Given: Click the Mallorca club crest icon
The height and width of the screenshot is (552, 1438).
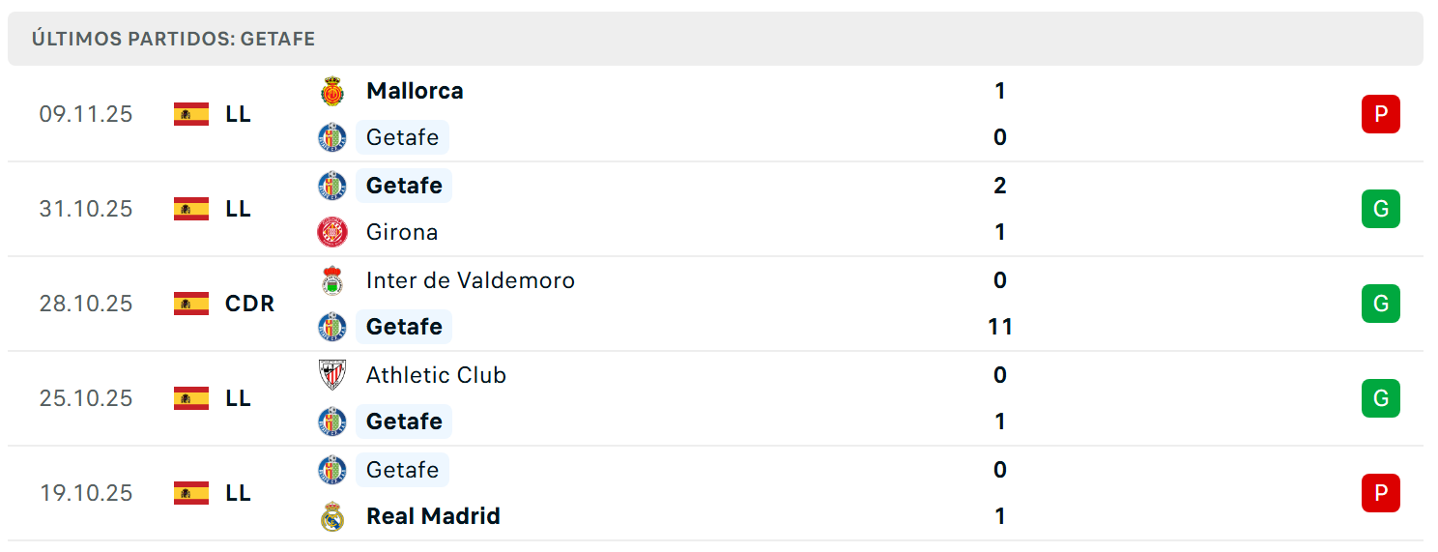Looking at the screenshot, I should pyautogui.click(x=332, y=92).
